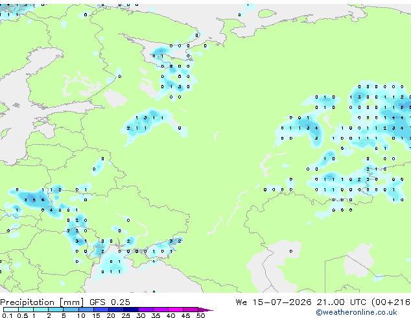411x318 pixels.
Task: Click the weatheronline.co.uk copyright link
Action: [x=356, y=312]
